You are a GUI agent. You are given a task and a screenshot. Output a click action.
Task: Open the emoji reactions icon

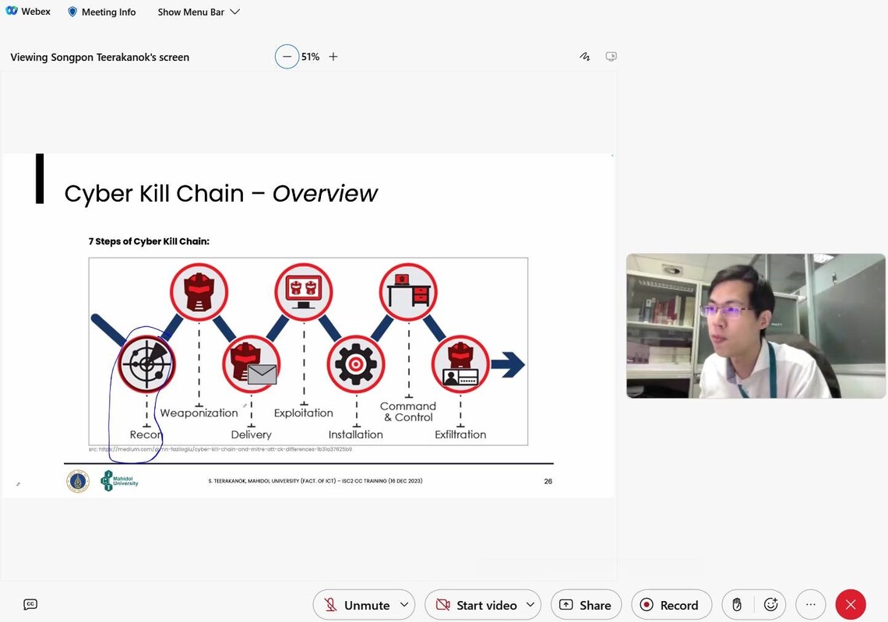point(771,605)
